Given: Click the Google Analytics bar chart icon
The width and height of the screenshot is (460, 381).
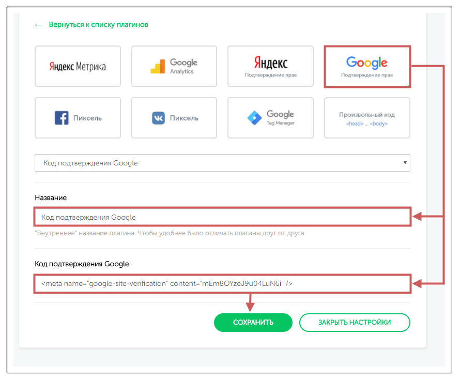Looking at the screenshot, I should (x=158, y=67).
